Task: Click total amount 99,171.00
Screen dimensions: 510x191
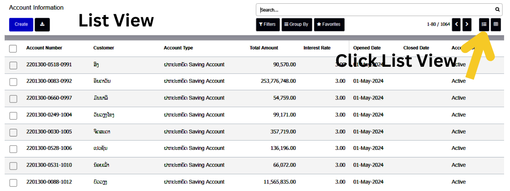Action: (285, 115)
